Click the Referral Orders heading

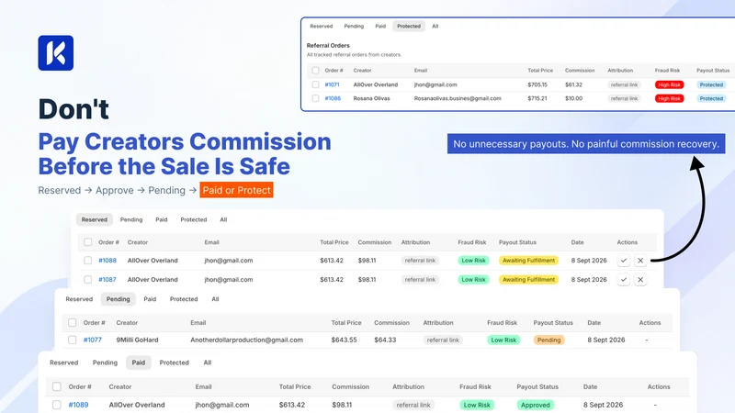(x=328, y=45)
